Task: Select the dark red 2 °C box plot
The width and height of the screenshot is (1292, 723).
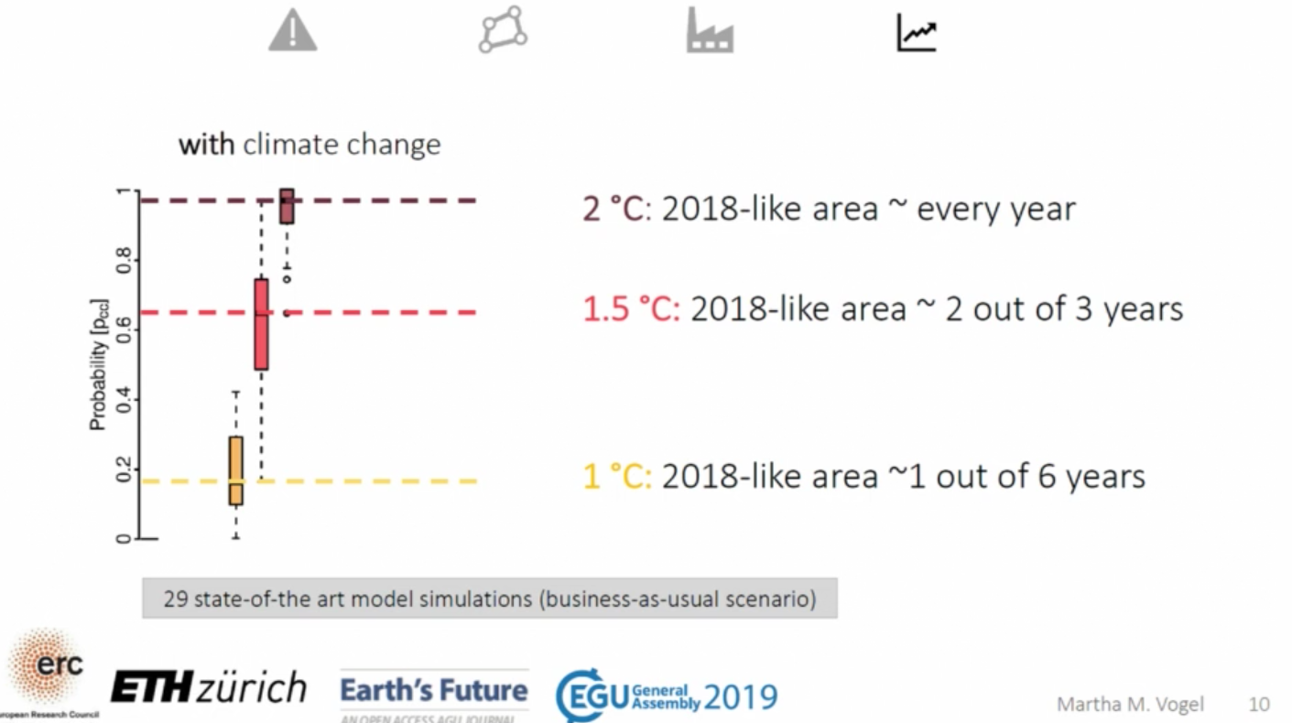Action: coord(287,207)
